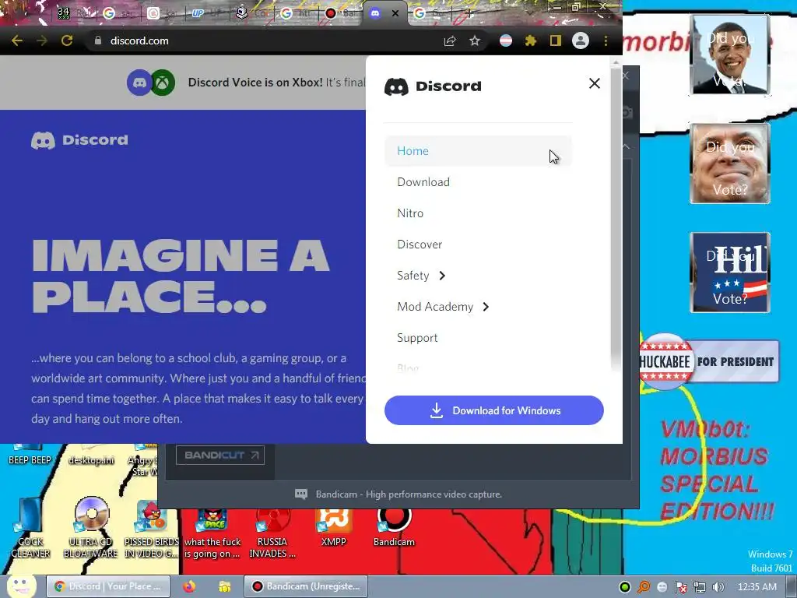Select the XMPP desktop shortcut
The image size is (797, 598).
[x=333, y=527]
